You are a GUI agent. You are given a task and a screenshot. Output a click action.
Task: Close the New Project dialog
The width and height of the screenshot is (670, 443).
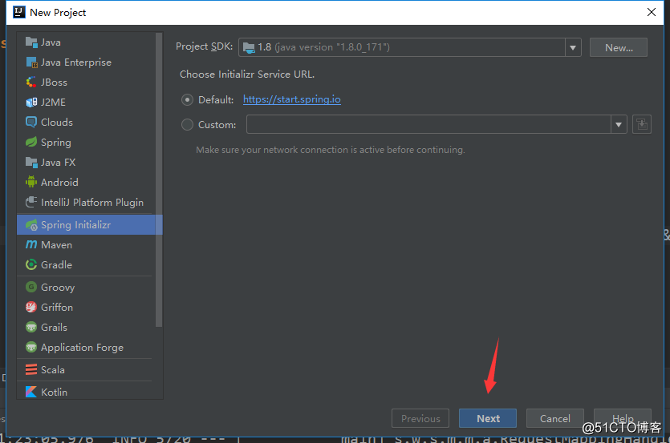(652, 12)
